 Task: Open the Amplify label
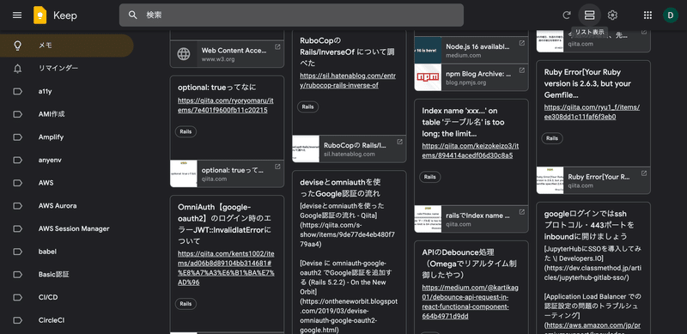click(x=67, y=137)
